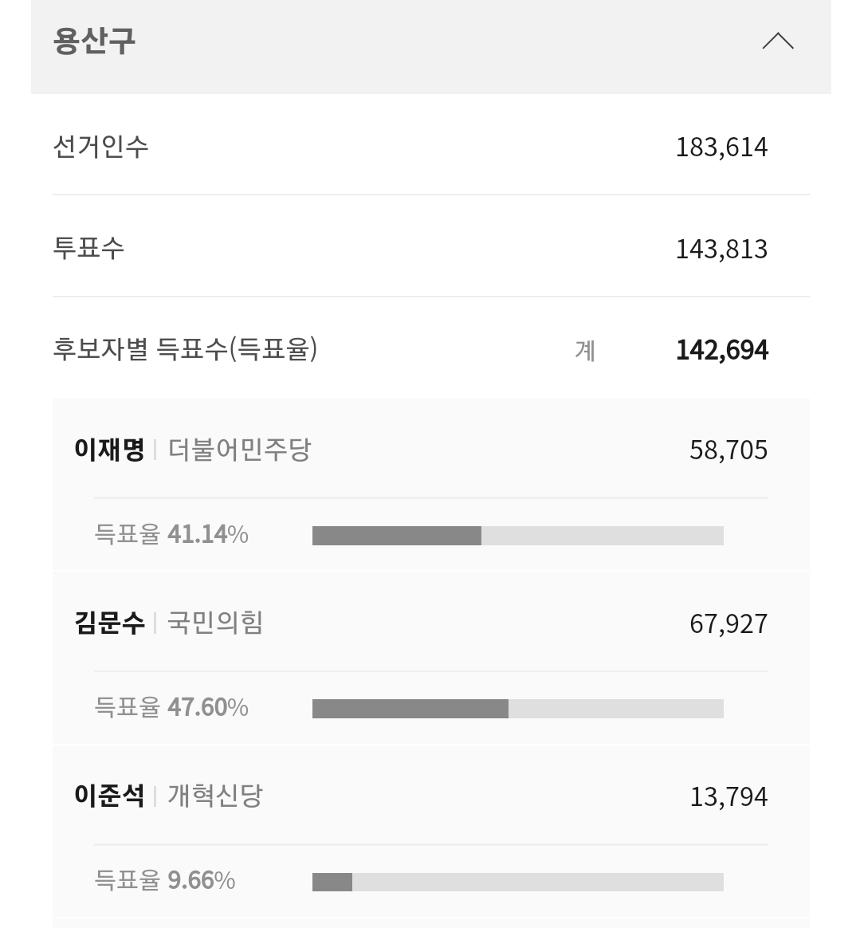This screenshot has width=860, height=928.
Task: Click the 9.66% vote share bar
Action: tap(517, 882)
